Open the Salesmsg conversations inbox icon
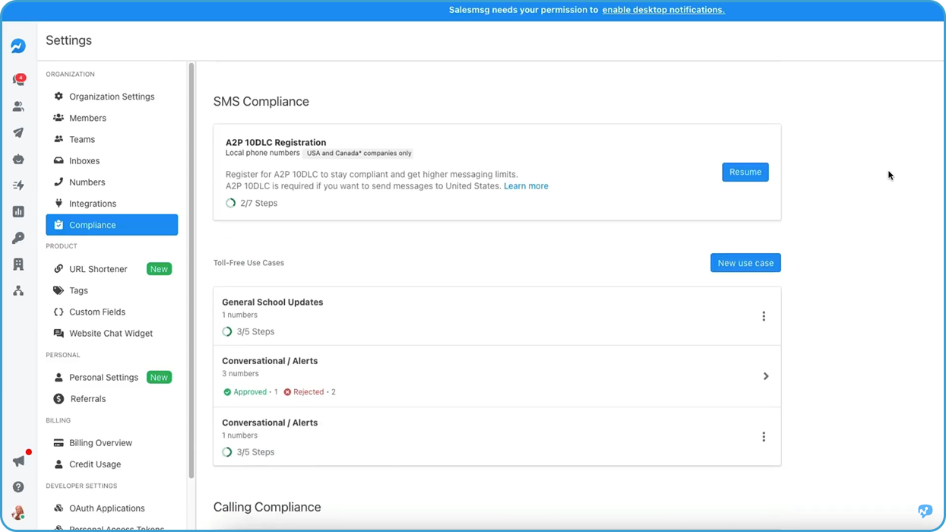Screen dimensions: 946x532 coord(18,78)
